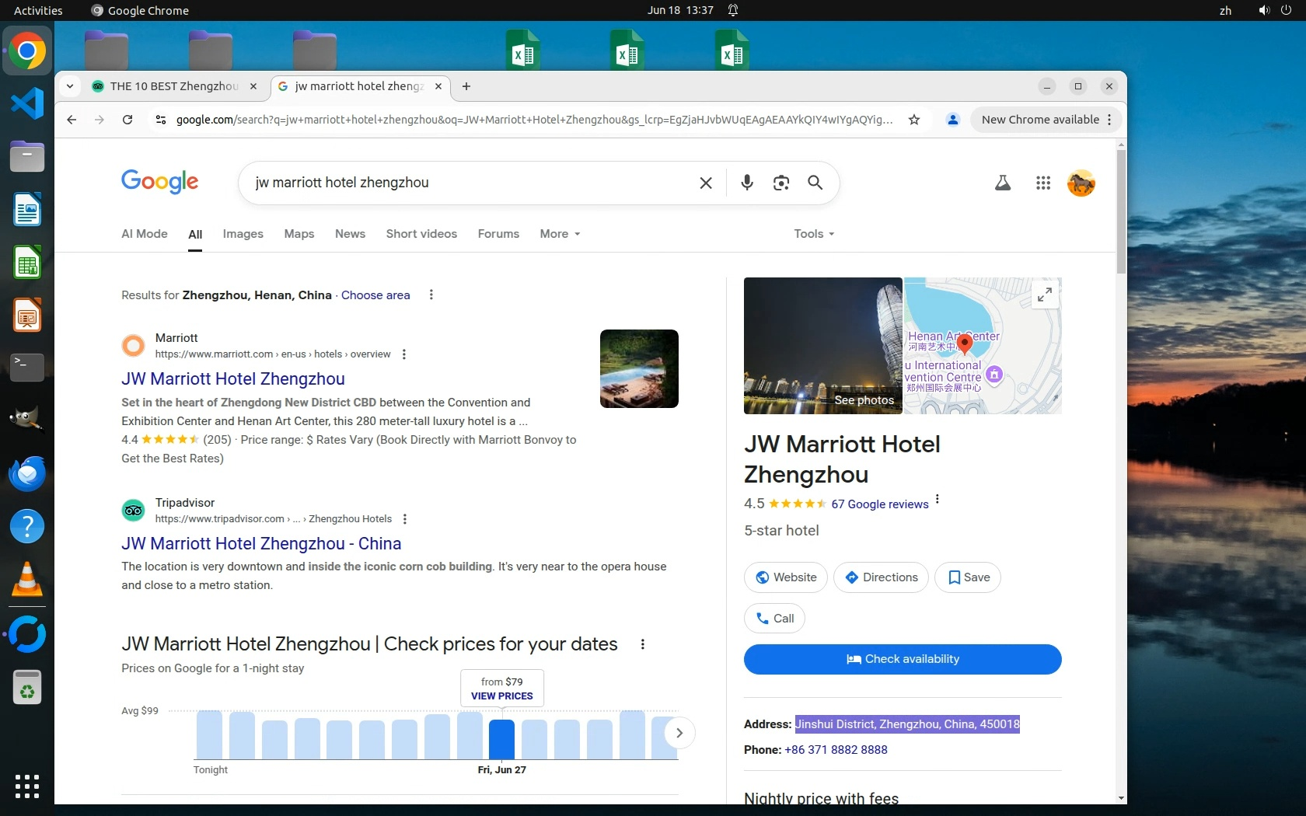Open the Chrome tab search dropdown
This screenshot has width=1306, height=816.
(70, 86)
